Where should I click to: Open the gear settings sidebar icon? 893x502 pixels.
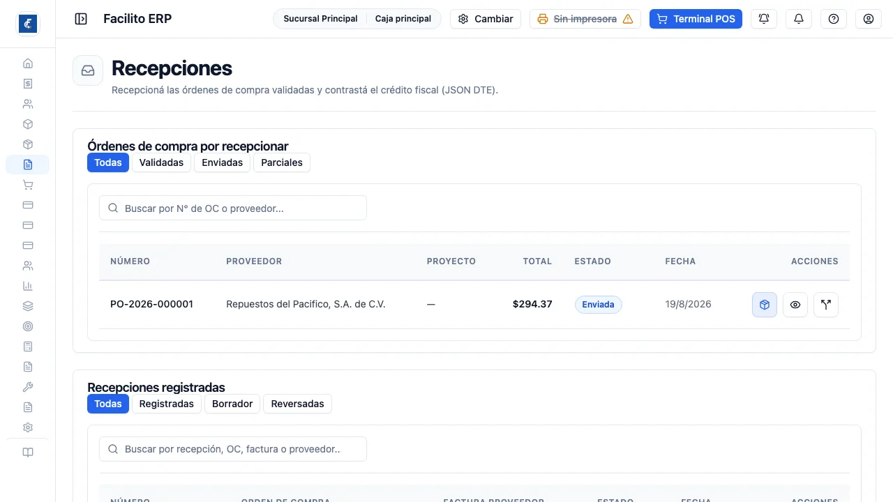click(28, 427)
